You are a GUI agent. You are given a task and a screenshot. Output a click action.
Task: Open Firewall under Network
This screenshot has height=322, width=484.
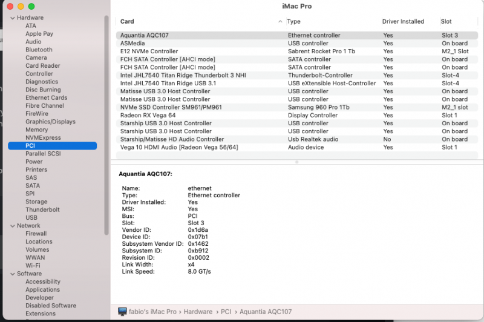(36, 234)
